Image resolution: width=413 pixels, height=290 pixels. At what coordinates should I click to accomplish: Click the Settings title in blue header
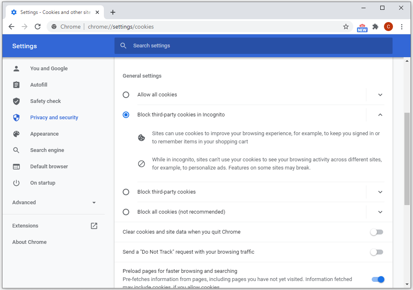click(x=25, y=46)
